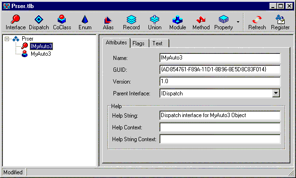Click the Help String Context field
The width and height of the screenshot is (296, 178).
coord(220,139)
